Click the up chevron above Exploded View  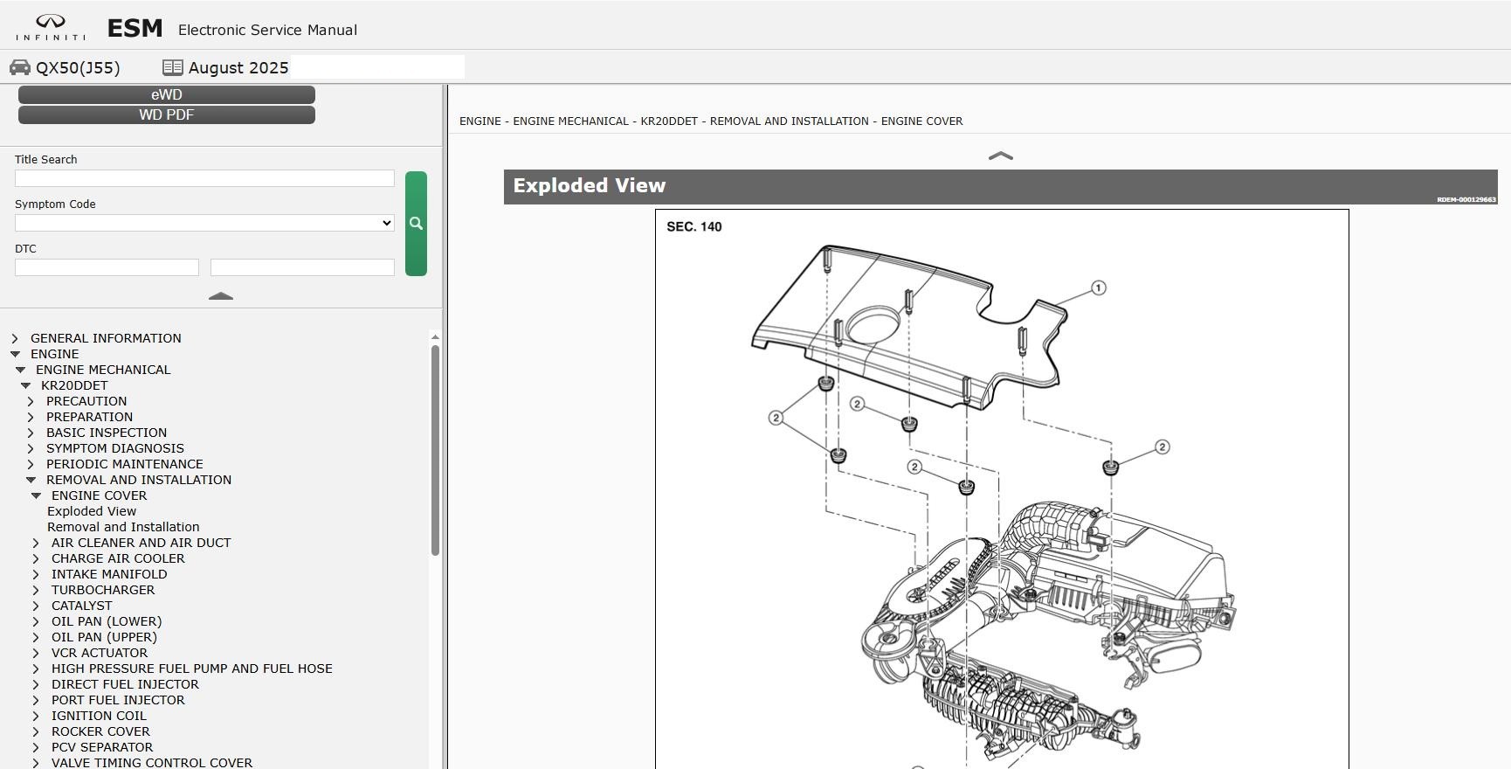pos(1000,156)
